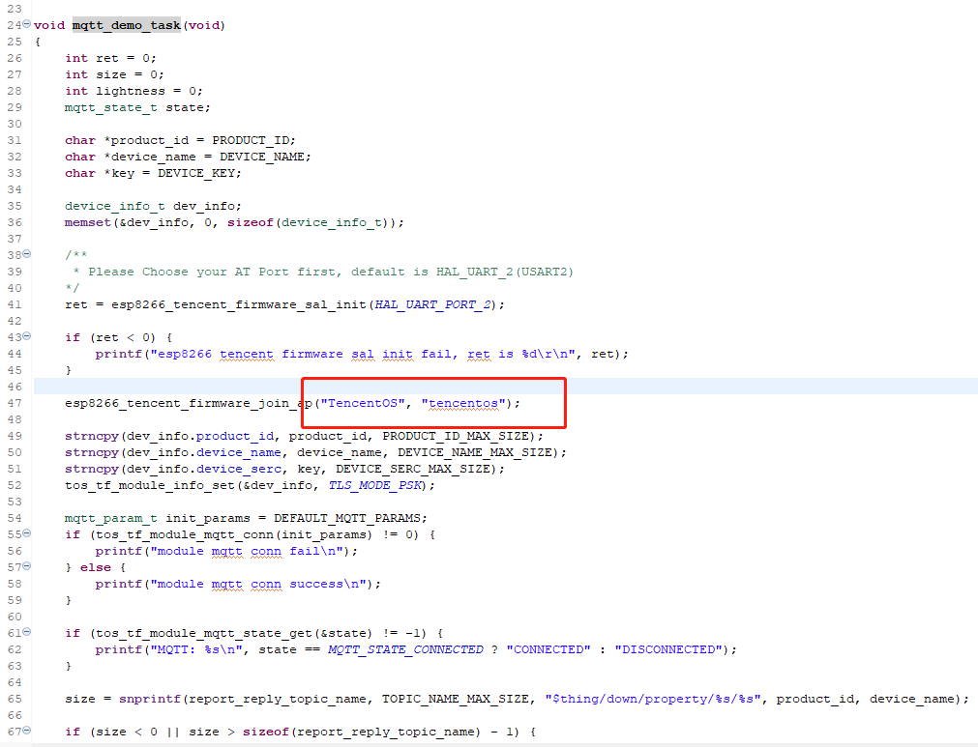Click PRODUCT_ID_MAX_SIZE on line 49
The width and height of the screenshot is (978, 747).
pos(456,436)
